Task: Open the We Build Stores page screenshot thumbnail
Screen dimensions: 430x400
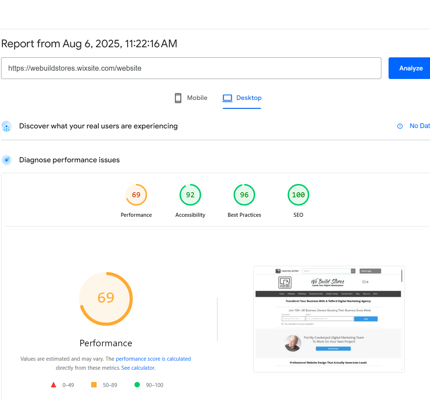Action: tap(329, 319)
